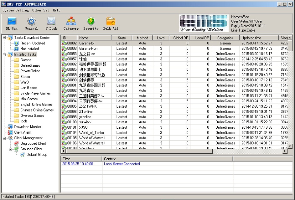
Task: Click the Not Installed icon
Action: click(x=16, y=49)
